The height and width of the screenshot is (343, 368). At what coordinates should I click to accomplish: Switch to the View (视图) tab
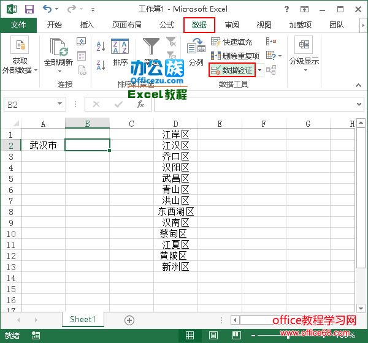point(264,25)
